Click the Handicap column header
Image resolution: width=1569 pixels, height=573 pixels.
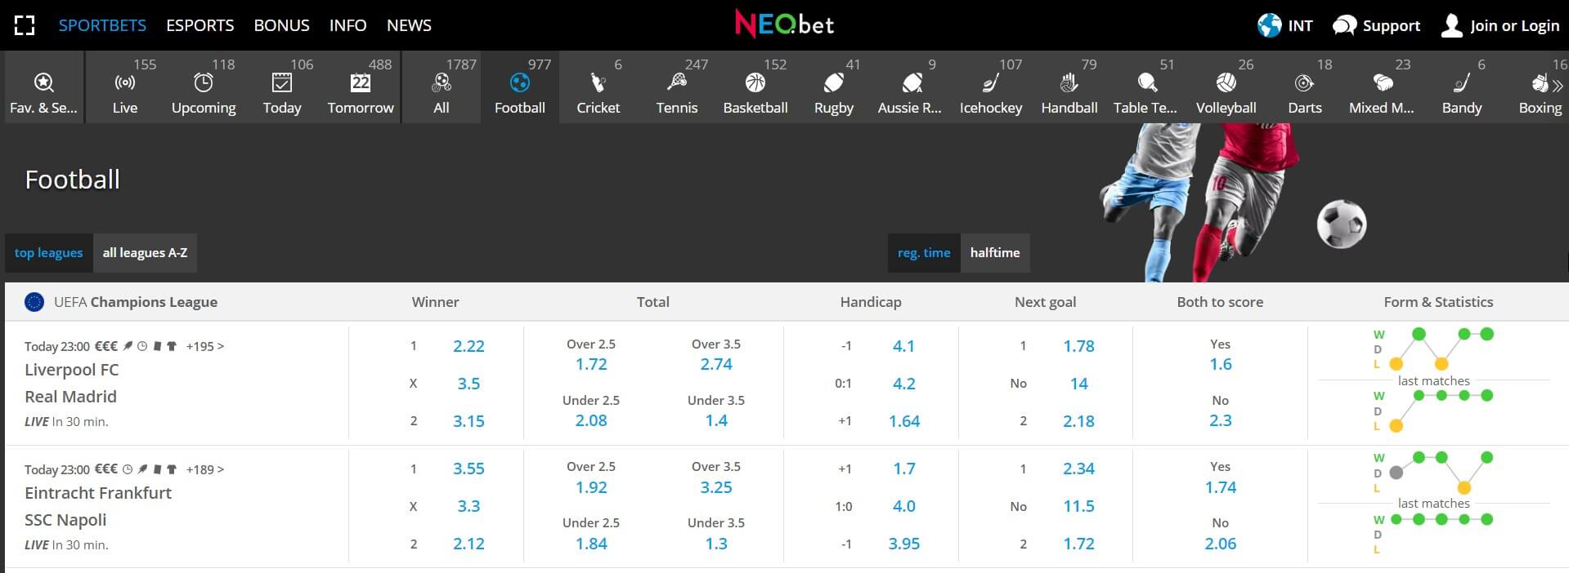click(x=871, y=302)
